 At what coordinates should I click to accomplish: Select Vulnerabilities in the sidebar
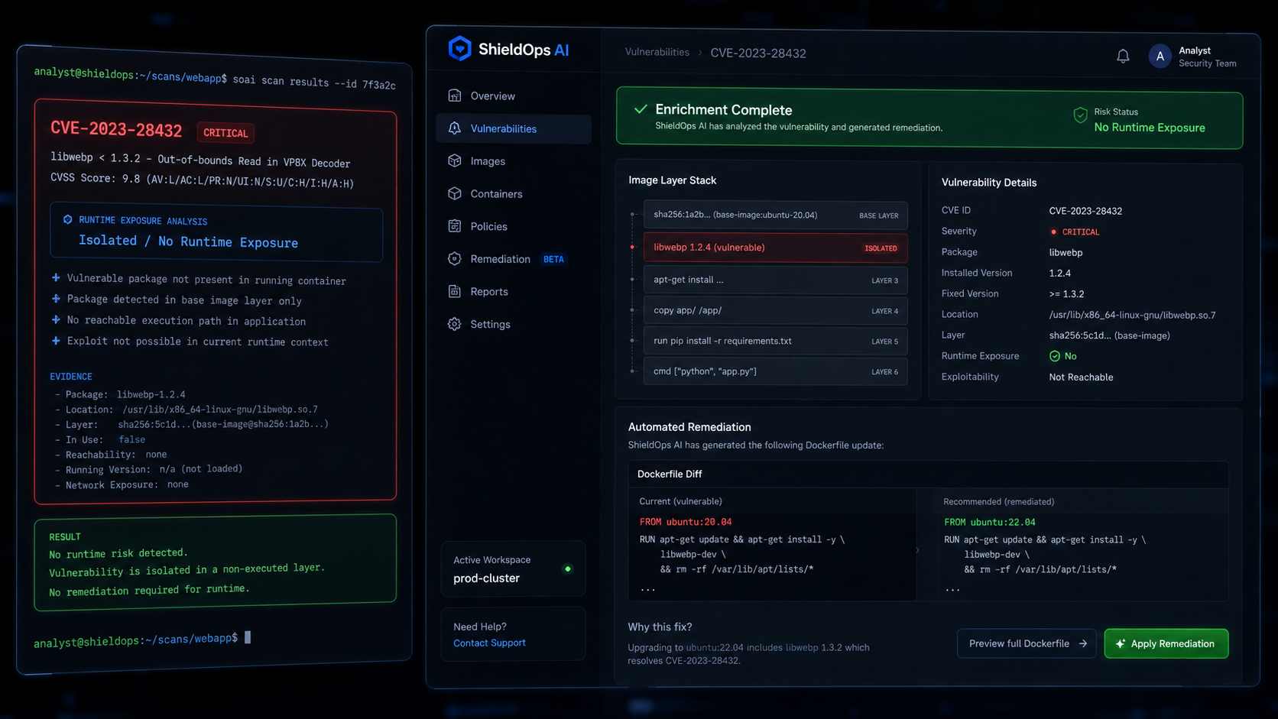pyautogui.click(x=514, y=128)
